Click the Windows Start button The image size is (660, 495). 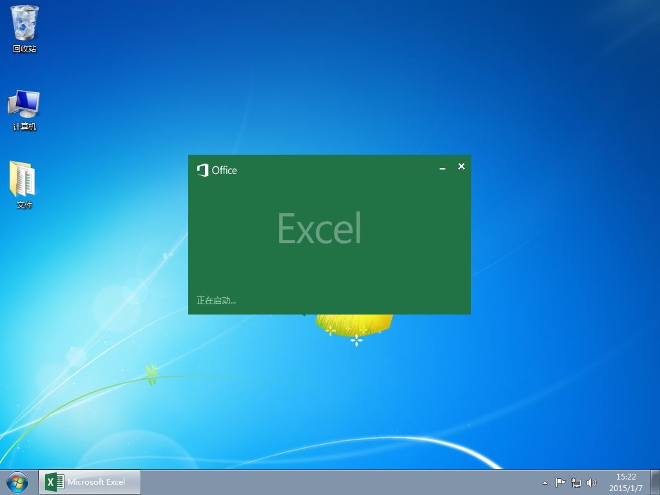click(17, 482)
